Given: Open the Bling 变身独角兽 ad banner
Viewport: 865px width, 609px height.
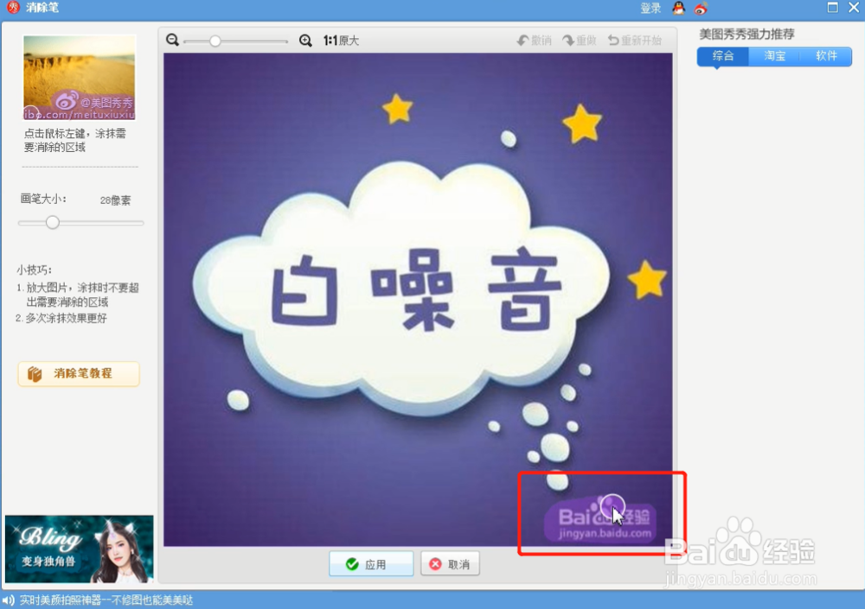Looking at the screenshot, I should coord(80,549).
